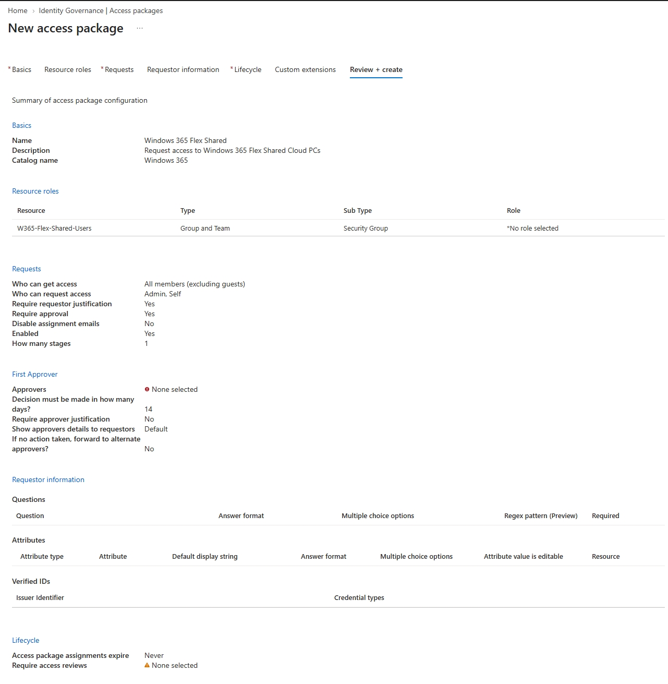Select the Custom extensions tab
Image resolution: width=668 pixels, height=684 pixels.
pos(306,69)
